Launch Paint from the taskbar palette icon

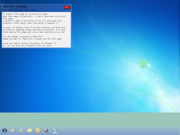[x=13, y=131]
